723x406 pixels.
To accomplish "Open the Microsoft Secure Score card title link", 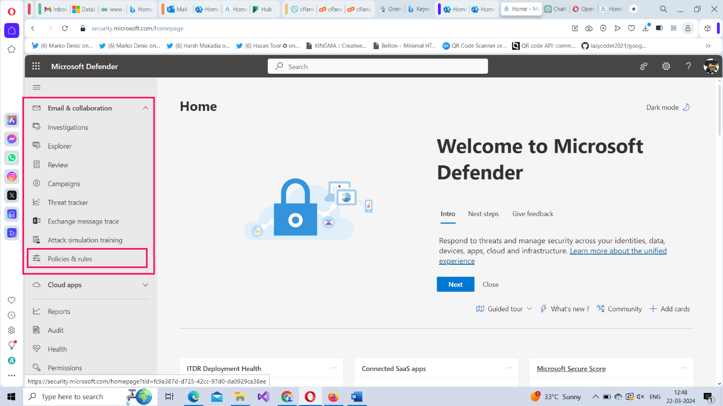I will 571,369.
